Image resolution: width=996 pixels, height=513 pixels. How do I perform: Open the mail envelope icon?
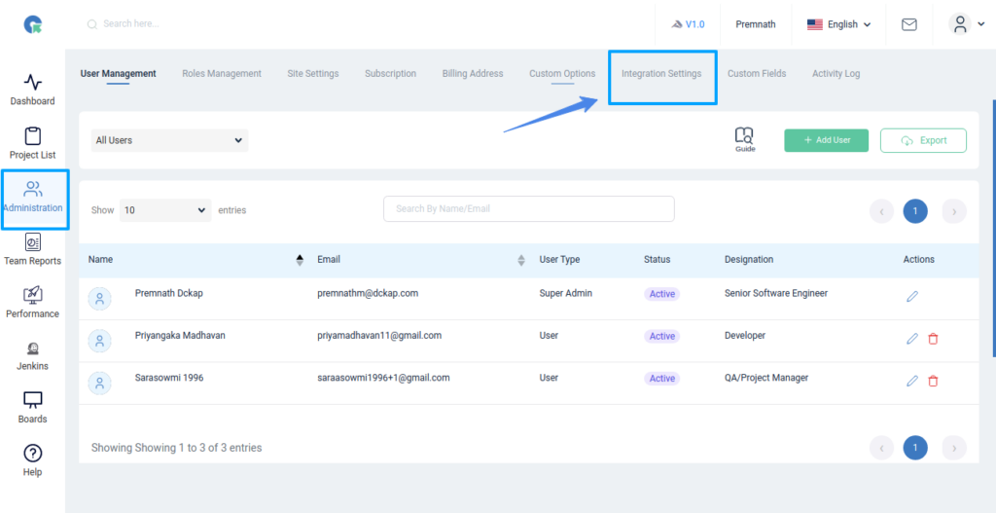coord(908,24)
